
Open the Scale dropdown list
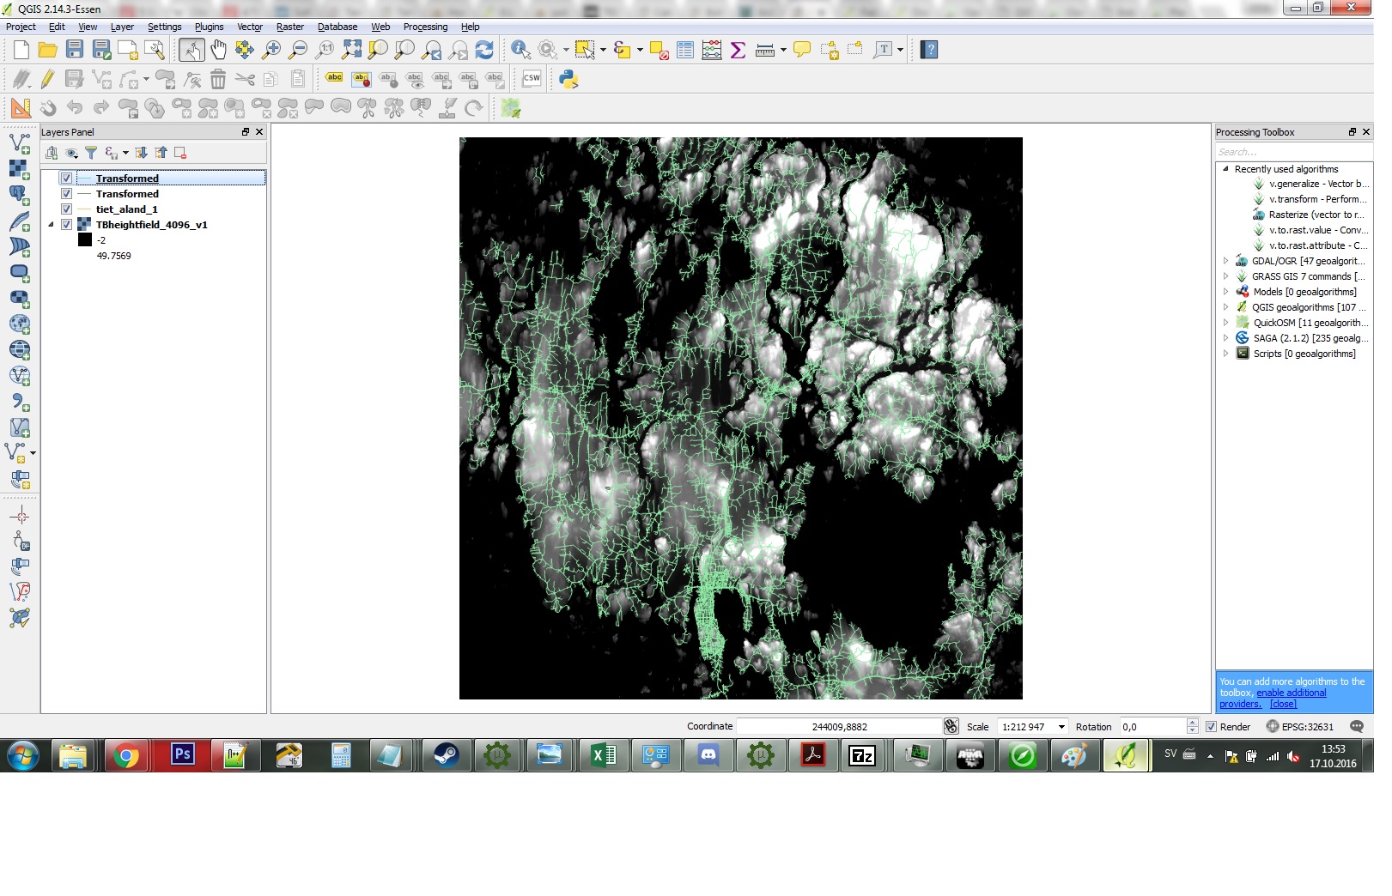(x=1061, y=727)
